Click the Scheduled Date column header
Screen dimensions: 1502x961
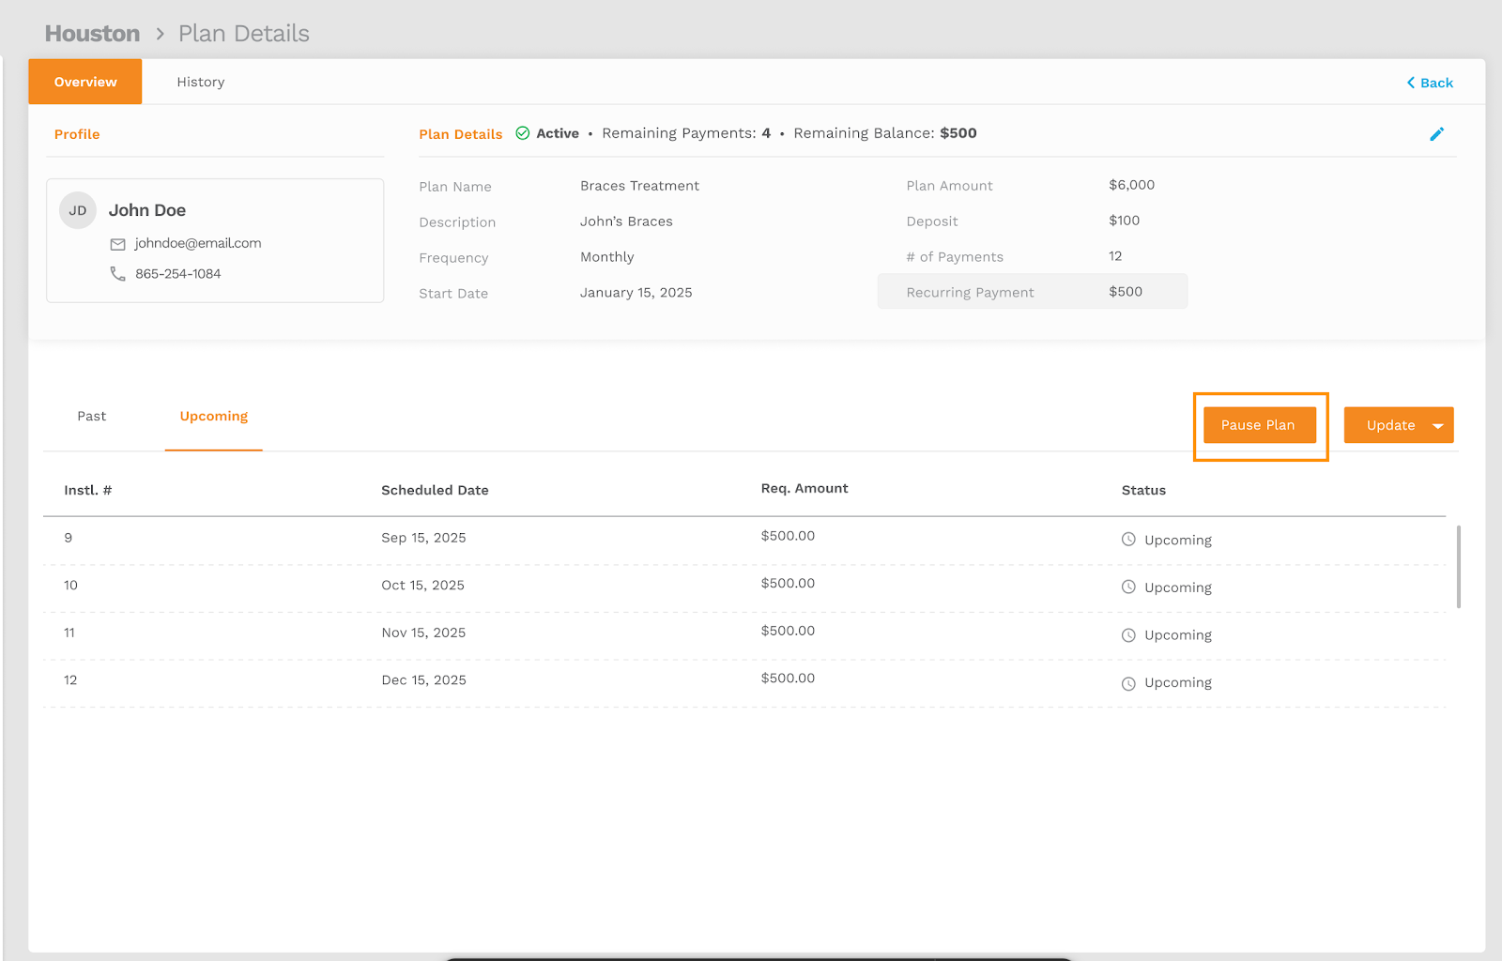pos(435,490)
